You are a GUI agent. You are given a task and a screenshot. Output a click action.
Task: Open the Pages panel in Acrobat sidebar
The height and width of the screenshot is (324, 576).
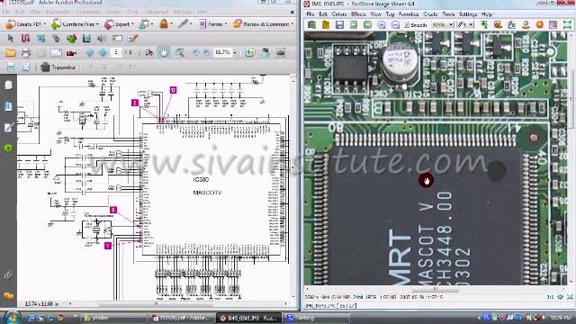point(8,85)
